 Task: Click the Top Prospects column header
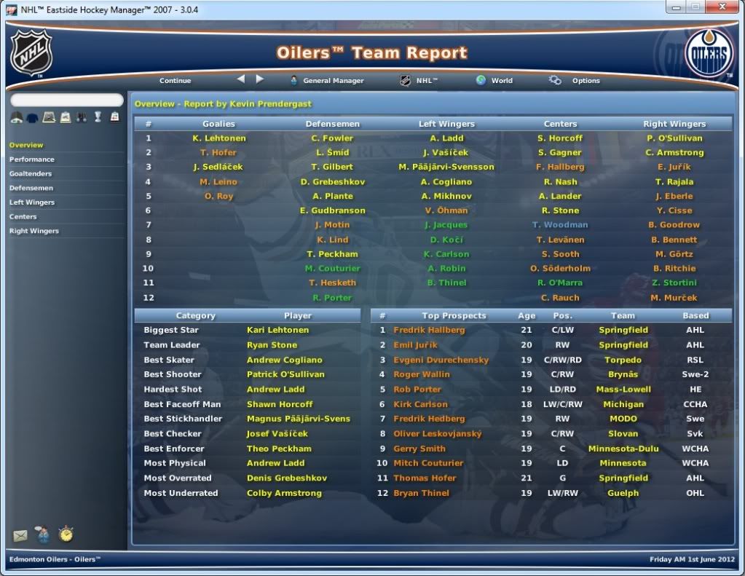(x=454, y=315)
